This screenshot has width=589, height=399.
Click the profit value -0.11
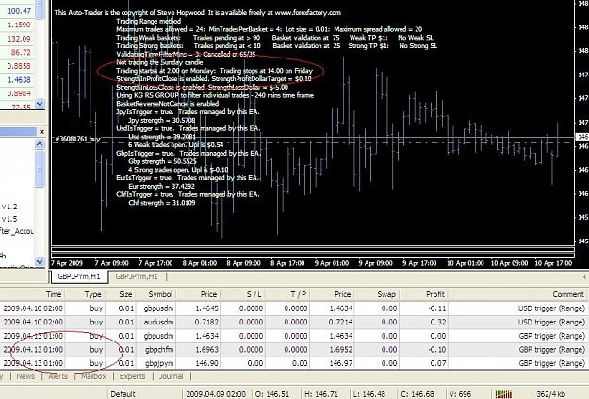click(437, 308)
